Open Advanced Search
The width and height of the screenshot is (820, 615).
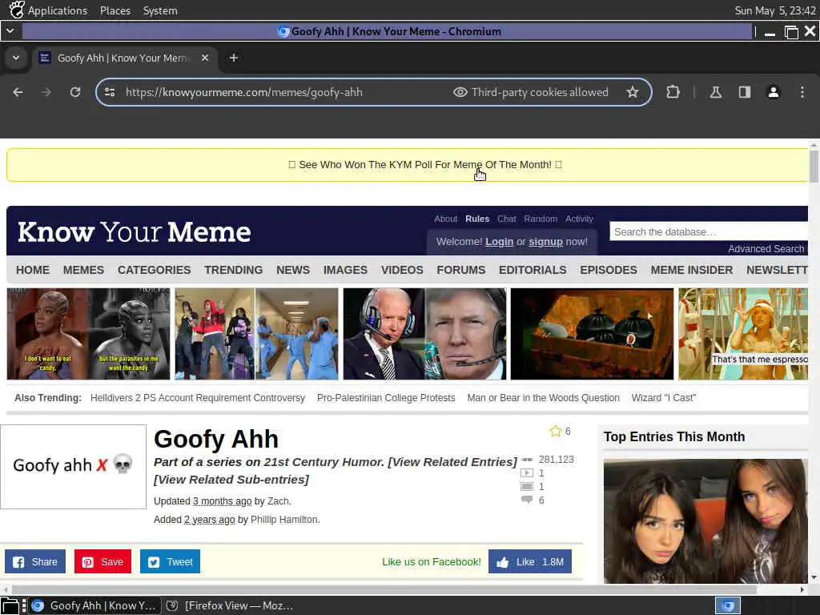coord(766,249)
